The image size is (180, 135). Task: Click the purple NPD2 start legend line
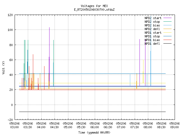pyautogui.click(x=168, y=18)
